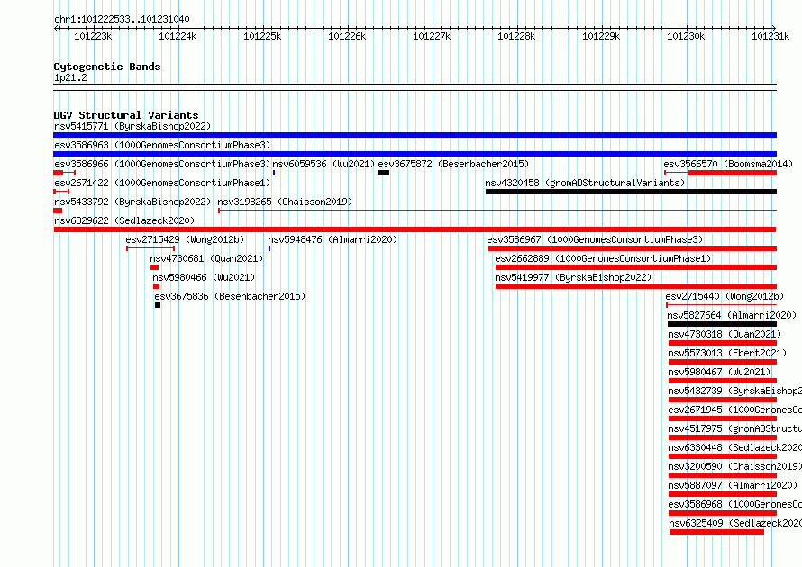Click the 101230k ruler tick label

click(x=686, y=36)
